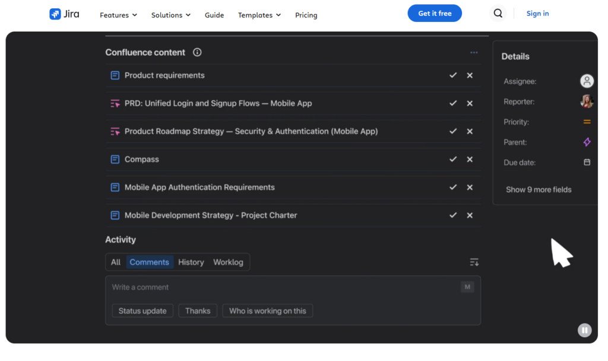
Task: Click page icon beside Mobile Development Strategy
Action: tap(115, 215)
